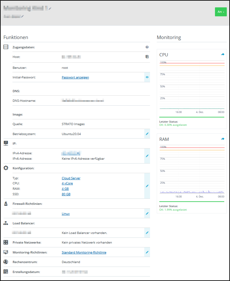Image resolution: width=230 pixels, height=281 pixels.
Task: Edit the IP addresses with pencil icon
Action: point(147,156)
